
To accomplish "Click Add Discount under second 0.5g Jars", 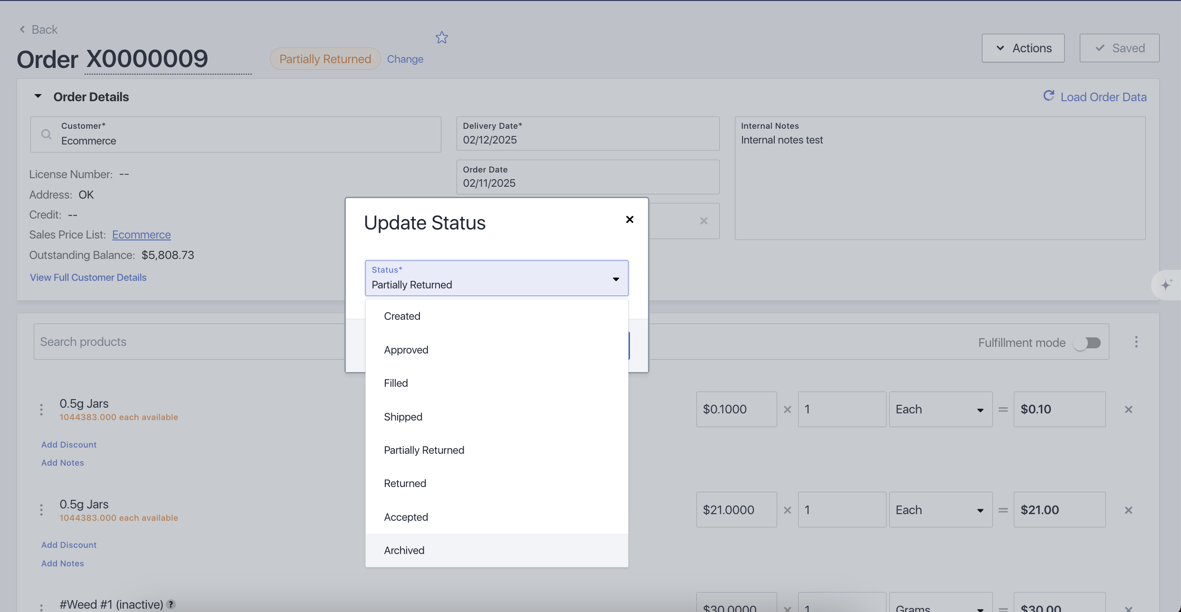I will tap(69, 545).
